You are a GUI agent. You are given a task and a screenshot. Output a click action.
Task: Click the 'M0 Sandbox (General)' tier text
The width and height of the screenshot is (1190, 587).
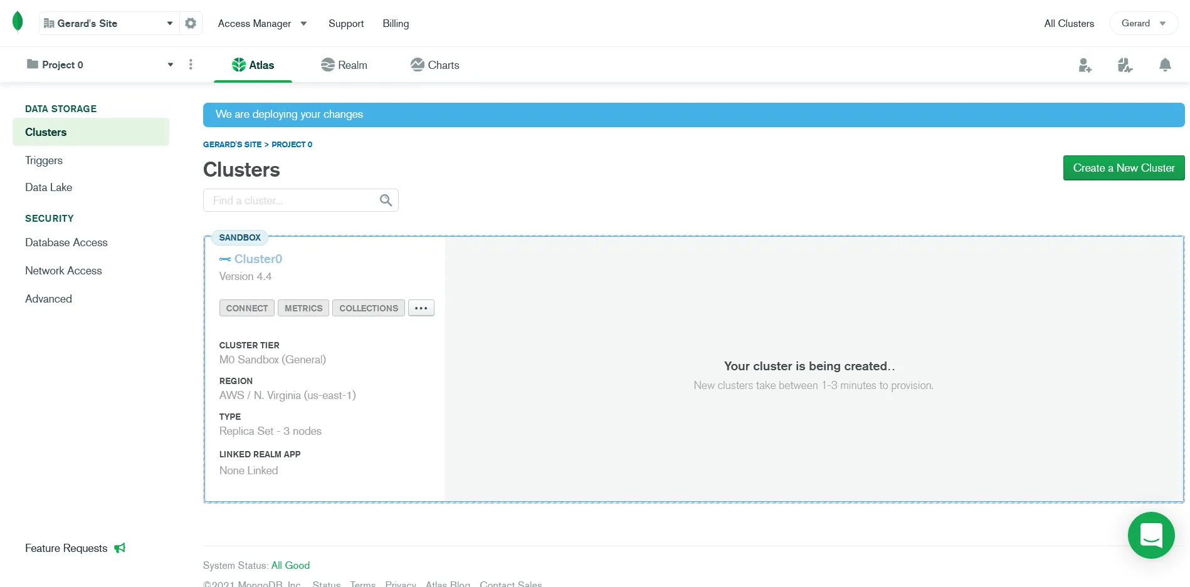[273, 360]
